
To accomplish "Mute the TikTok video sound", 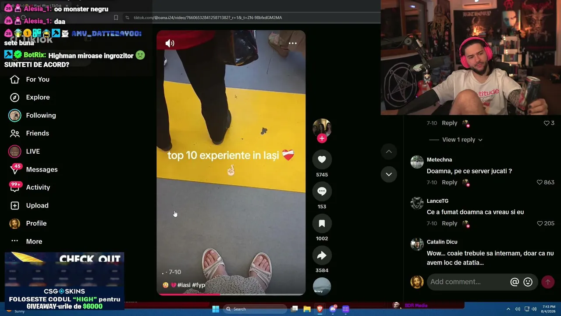I will 170,43.
